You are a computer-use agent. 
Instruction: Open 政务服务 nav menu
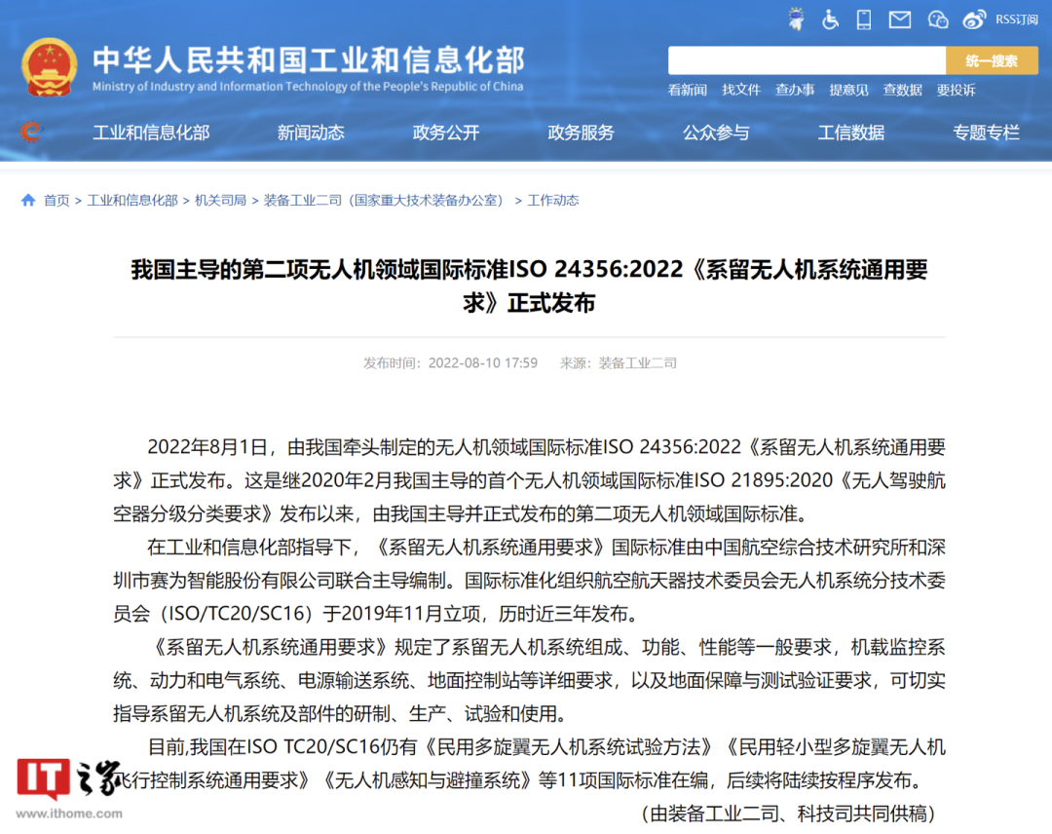(581, 133)
